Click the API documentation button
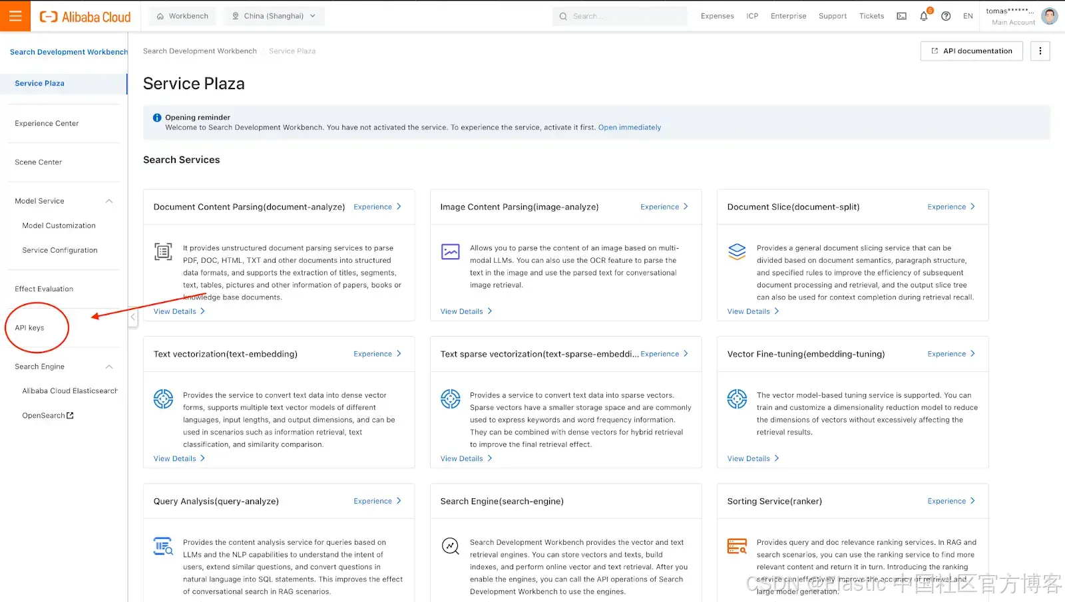 [x=971, y=51]
